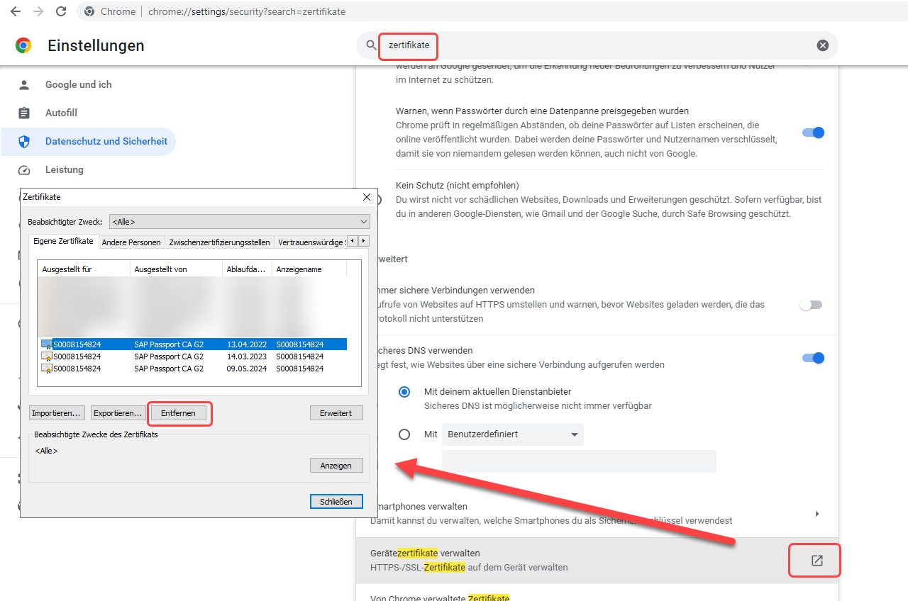Sort by the Ausgestellt für column header

coord(84,269)
